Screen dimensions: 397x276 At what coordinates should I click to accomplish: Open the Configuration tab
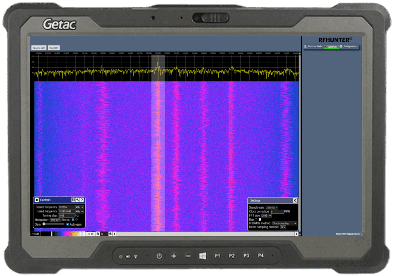point(350,47)
